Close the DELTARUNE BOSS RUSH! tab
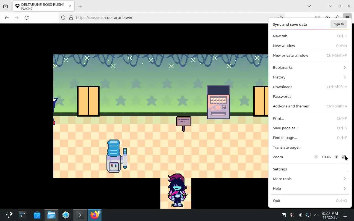Viewport: 354px width, 221px height. [70, 6]
